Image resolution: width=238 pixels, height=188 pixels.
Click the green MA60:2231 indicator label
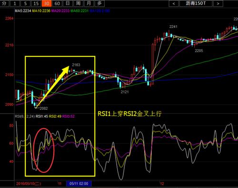click(79, 11)
